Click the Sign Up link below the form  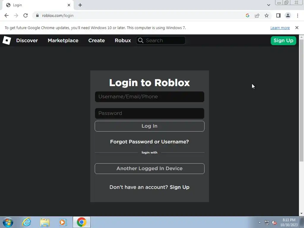click(x=179, y=187)
